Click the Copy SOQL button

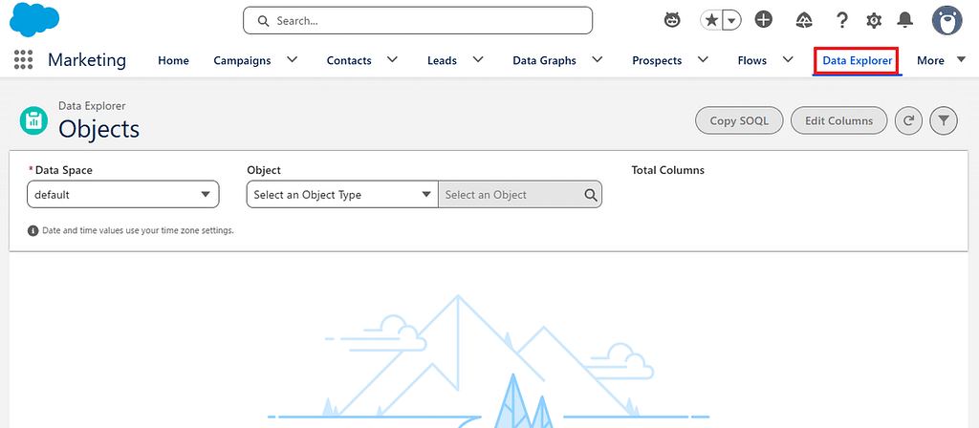(739, 121)
